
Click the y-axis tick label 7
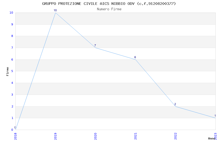(x=12, y=48)
